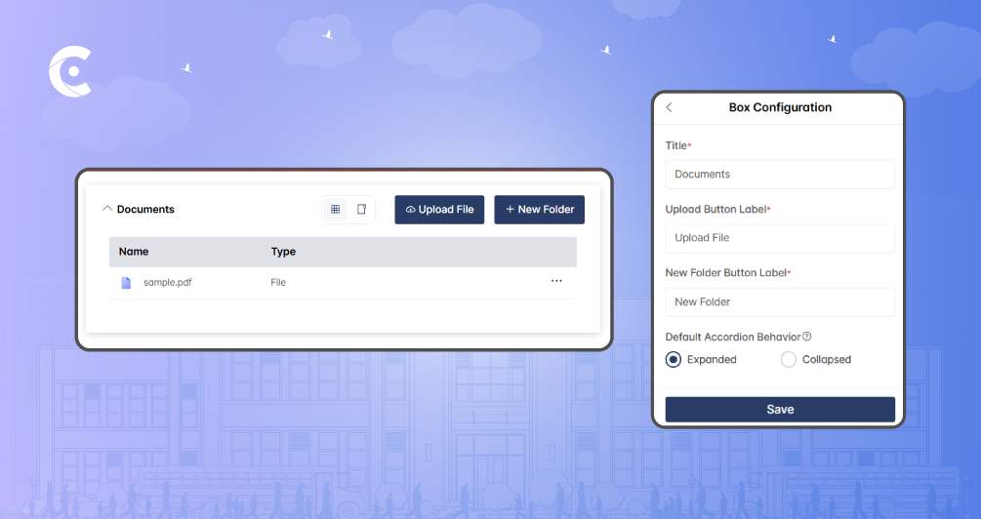Image resolution: width=981 pixels, height=519 pixels.
Task: Click the Documents accordion title
Action: [x=145, y=210]
